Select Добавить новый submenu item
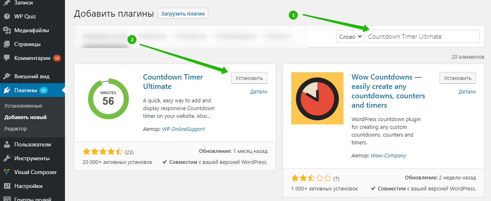The image size is (491, 201). [x=25, y=117]
